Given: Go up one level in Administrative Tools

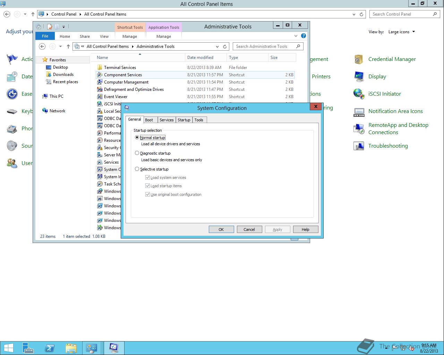Looking at the screenshot, I should point(68,46).
